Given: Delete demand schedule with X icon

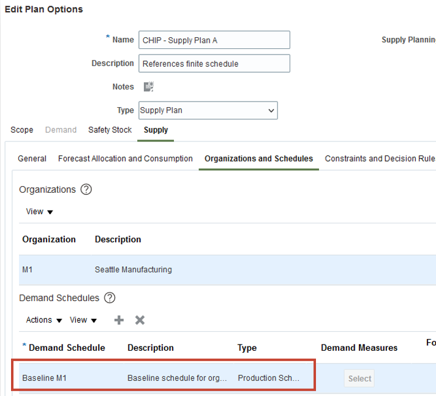Looking at the screenshot, I should point(140,320).
